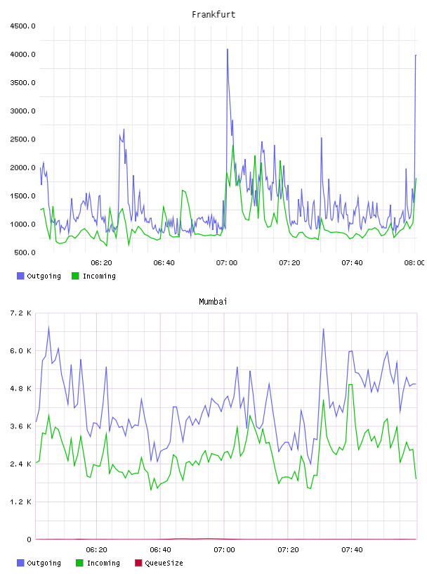The image size is (427, 574).
Task: Click the blue Outgoing swatch in Frankfurt legend
Action: (20, 276)
